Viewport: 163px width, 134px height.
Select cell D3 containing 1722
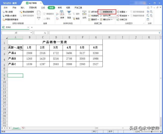click(x=56, y=53)
